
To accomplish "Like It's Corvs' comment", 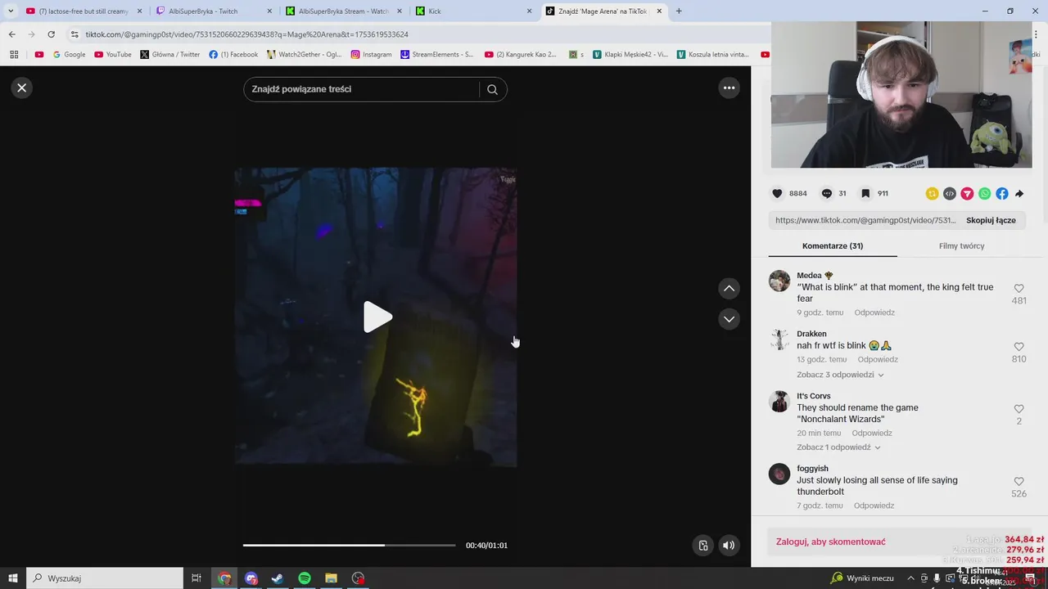I will (1019, 409).
